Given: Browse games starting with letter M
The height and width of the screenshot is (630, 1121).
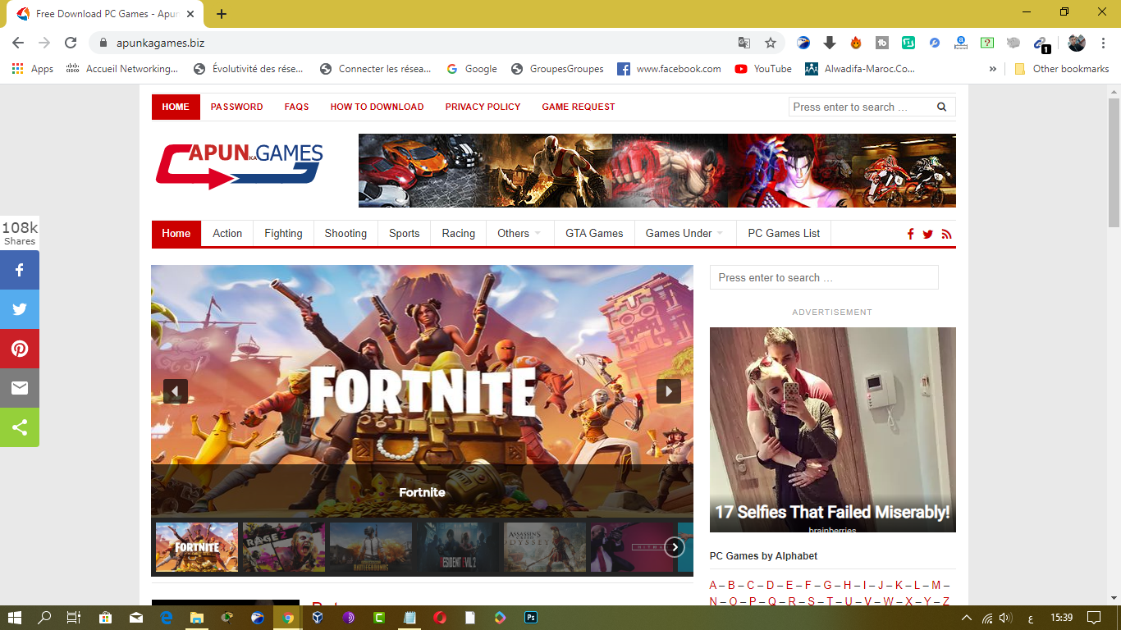Looking at the screenshot, I should pos(936,585).
